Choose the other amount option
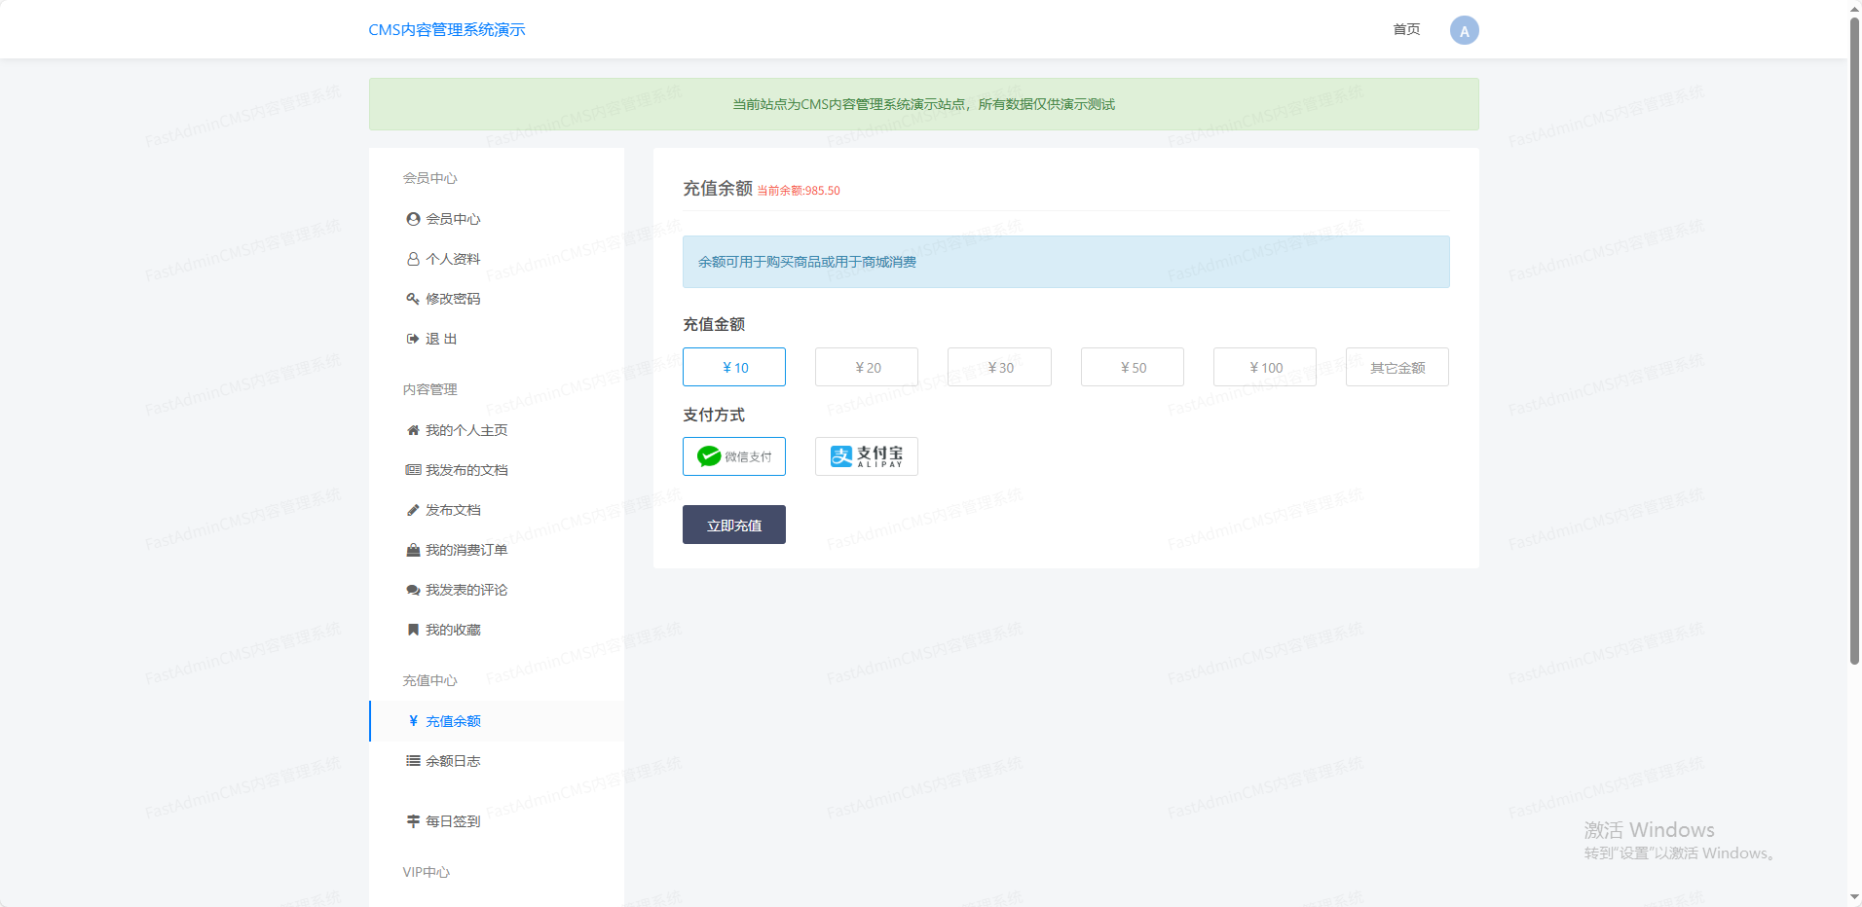1862x907 pixels. click(1396, 367)
